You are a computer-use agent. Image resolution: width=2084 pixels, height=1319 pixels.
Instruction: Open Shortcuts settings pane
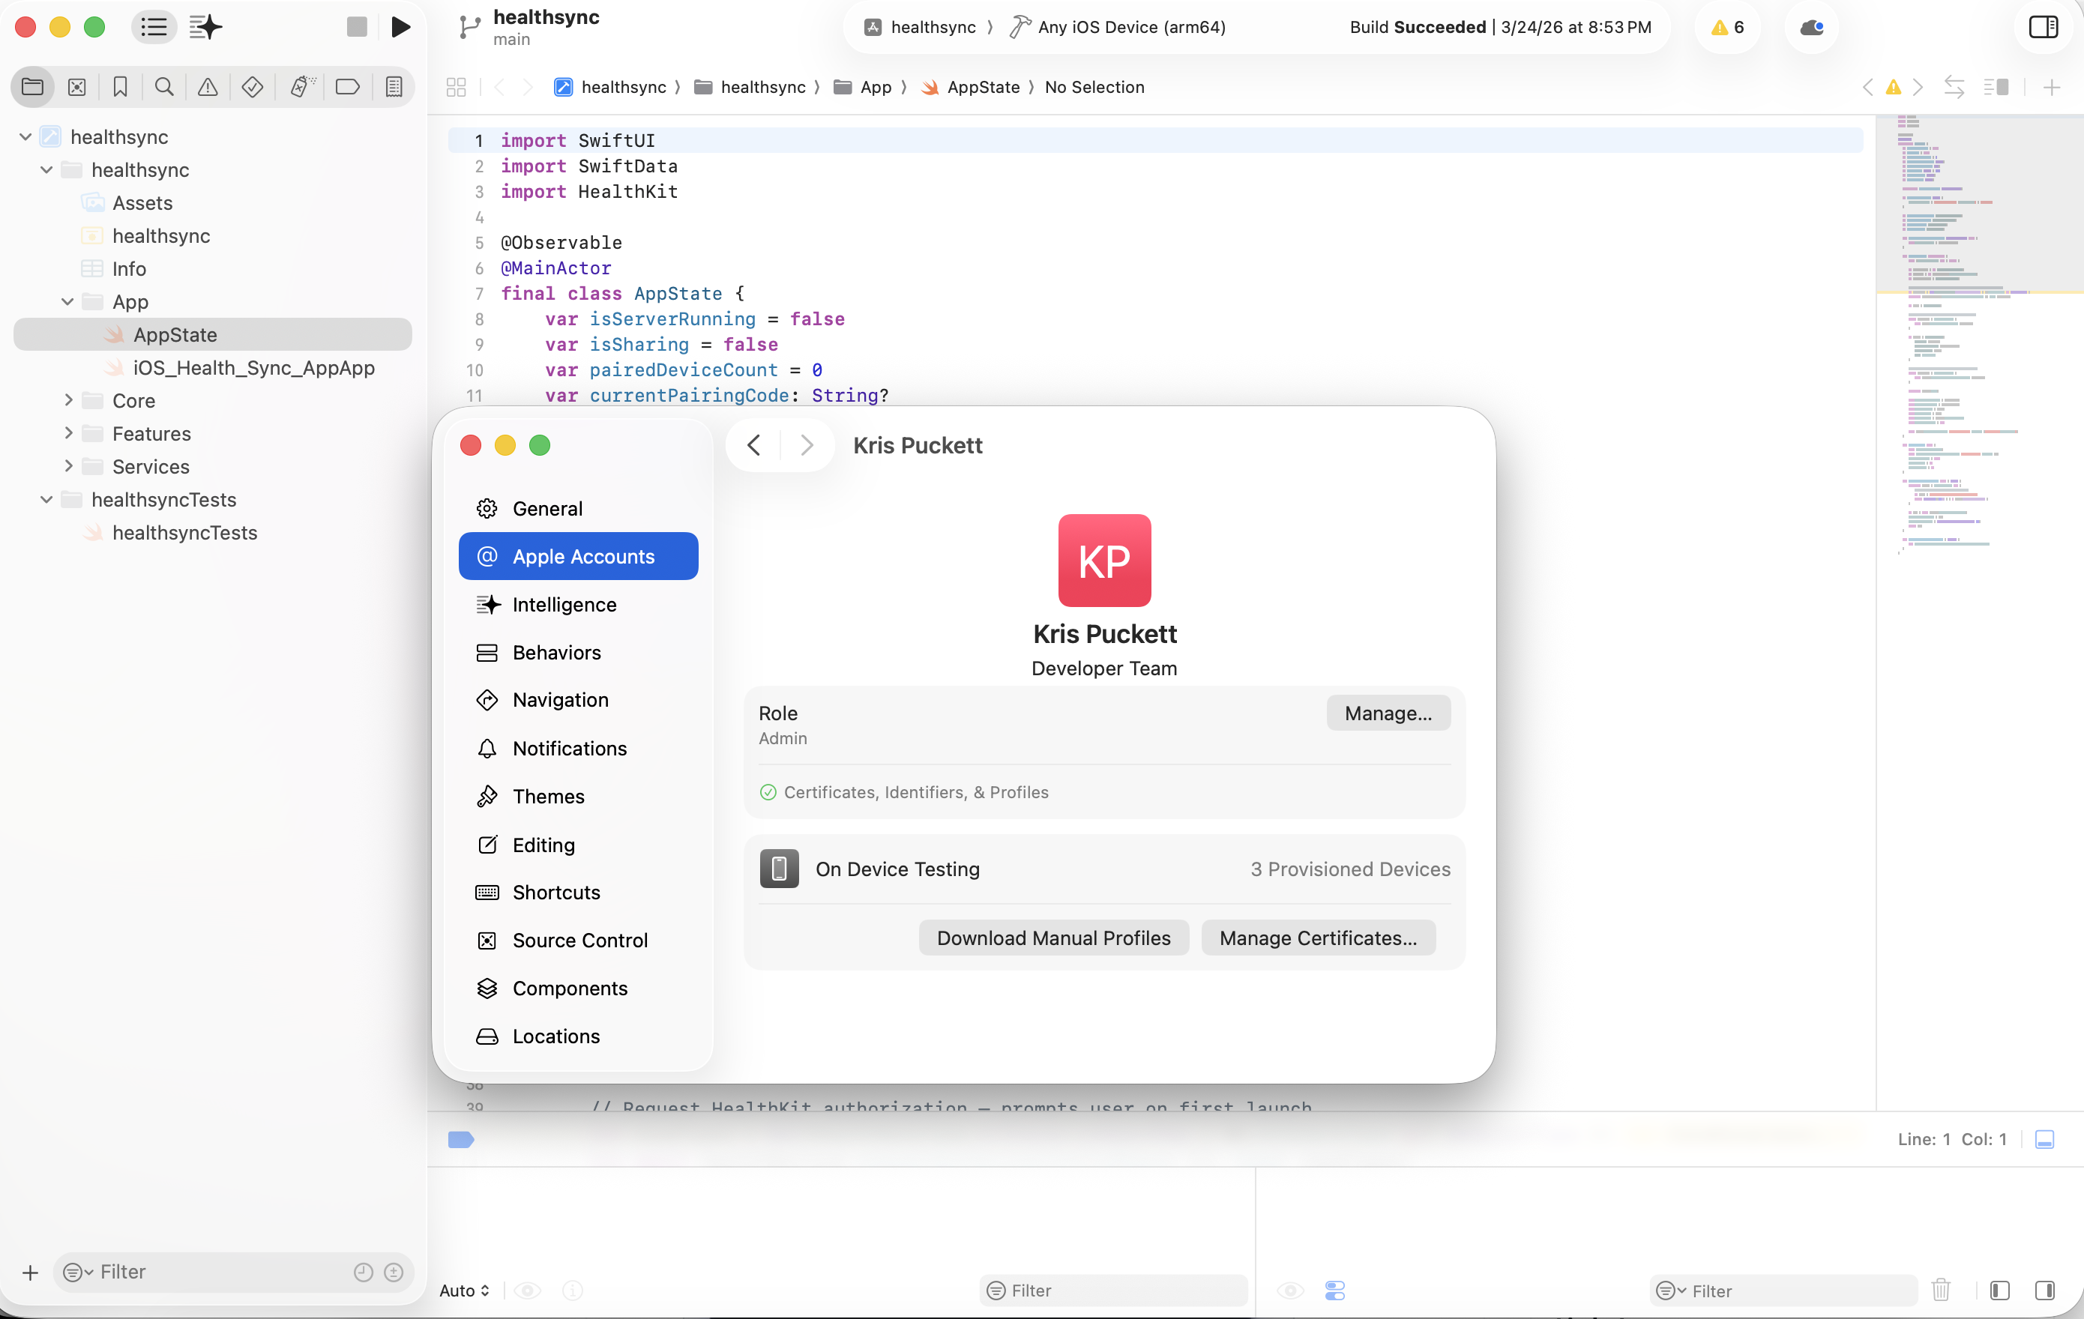(578, 892)
